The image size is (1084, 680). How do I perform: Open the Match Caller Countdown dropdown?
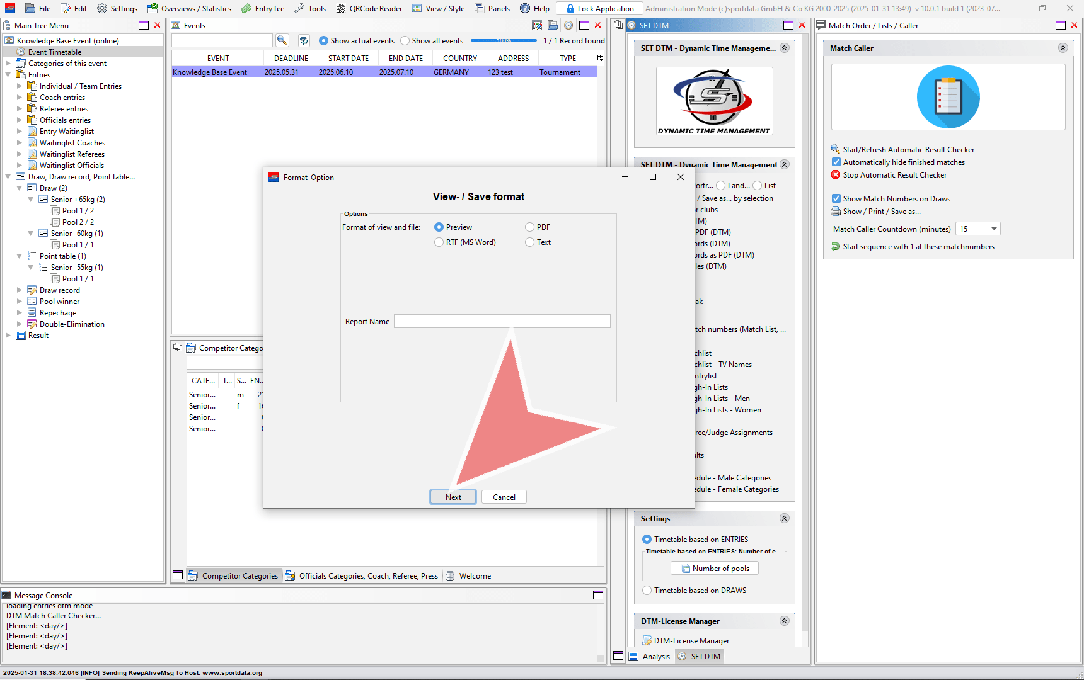(994, 229)
